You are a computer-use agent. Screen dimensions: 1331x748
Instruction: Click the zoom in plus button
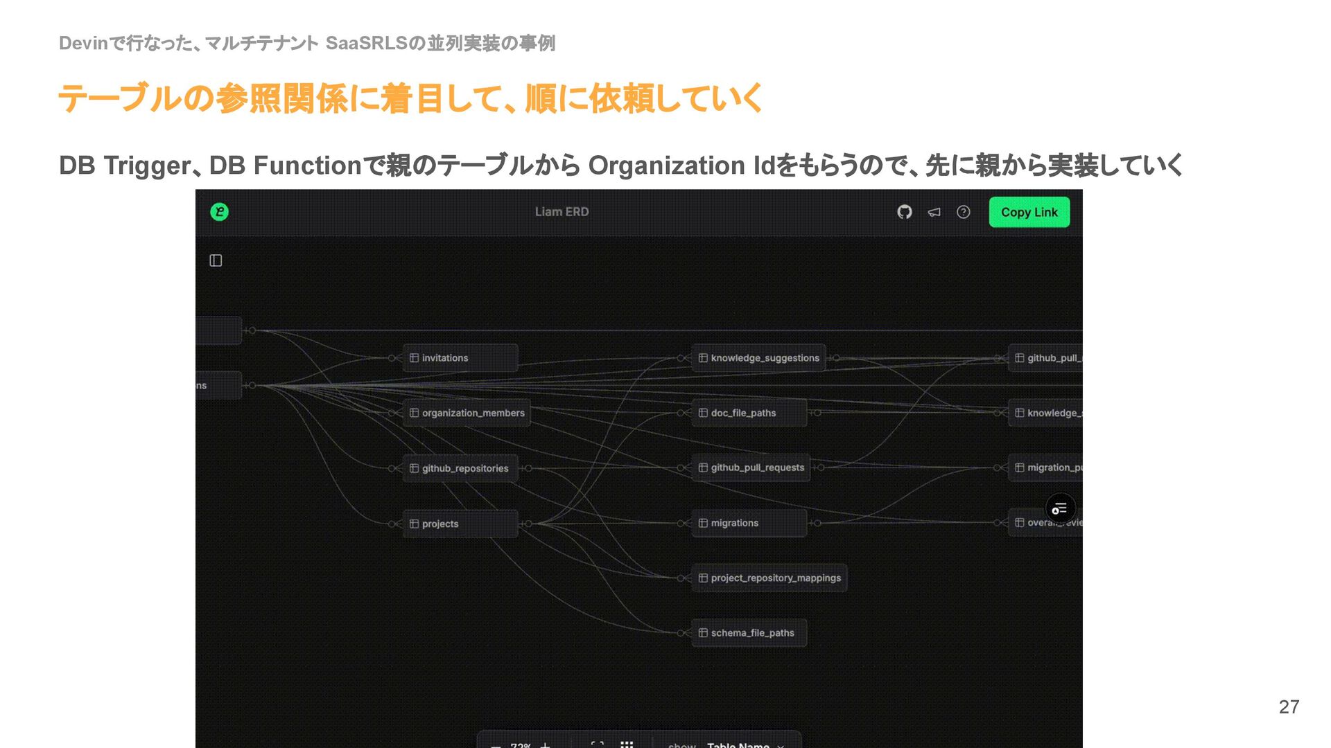click(x=546, y=745)
